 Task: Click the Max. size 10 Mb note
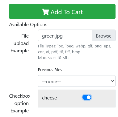click(53, 58)
